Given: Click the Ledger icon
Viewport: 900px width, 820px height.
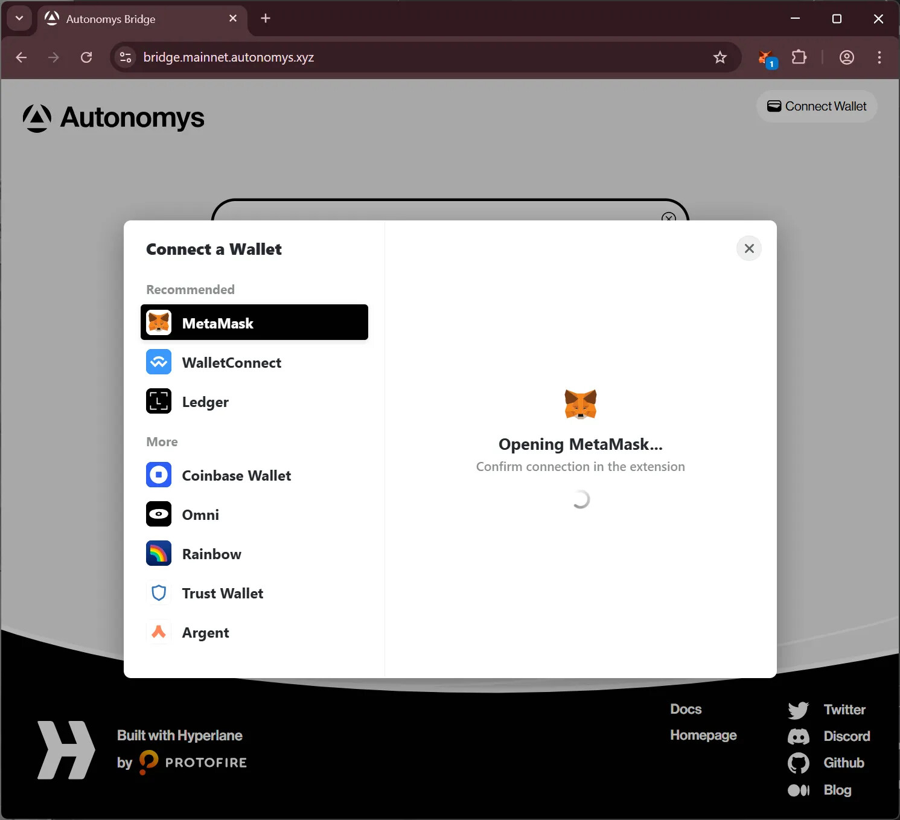Looking at the screenshot, I should coord(159,401).
